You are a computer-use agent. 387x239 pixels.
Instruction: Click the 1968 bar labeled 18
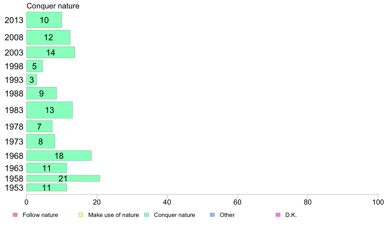click(x=59, y=156)
